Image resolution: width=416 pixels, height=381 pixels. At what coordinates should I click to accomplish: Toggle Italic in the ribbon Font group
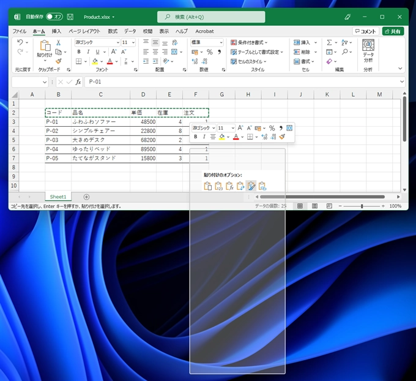point(88,52)
